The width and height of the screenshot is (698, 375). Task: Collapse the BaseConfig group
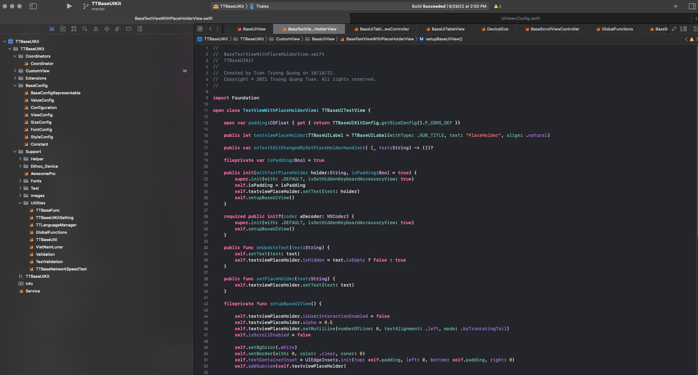[15, 85]
